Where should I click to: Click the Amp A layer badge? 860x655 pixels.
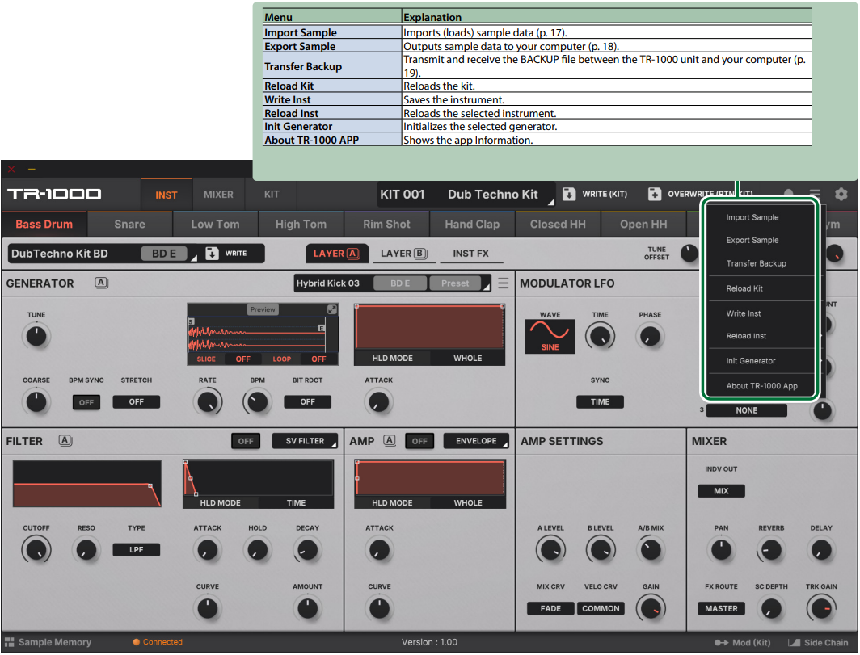click(390, 440)
